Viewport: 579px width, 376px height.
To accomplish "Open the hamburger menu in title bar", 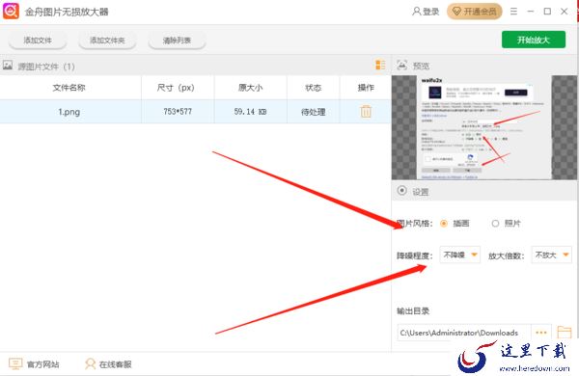I will click(513, 12).
